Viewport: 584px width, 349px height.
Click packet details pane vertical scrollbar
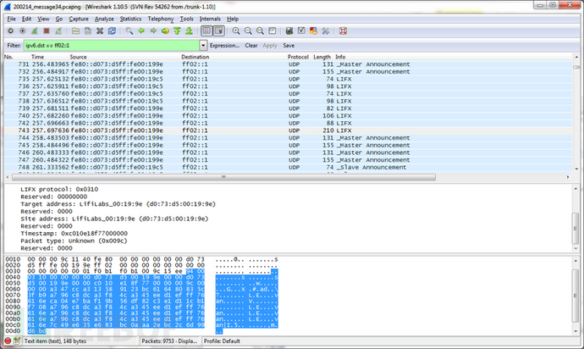coord(576,218)
